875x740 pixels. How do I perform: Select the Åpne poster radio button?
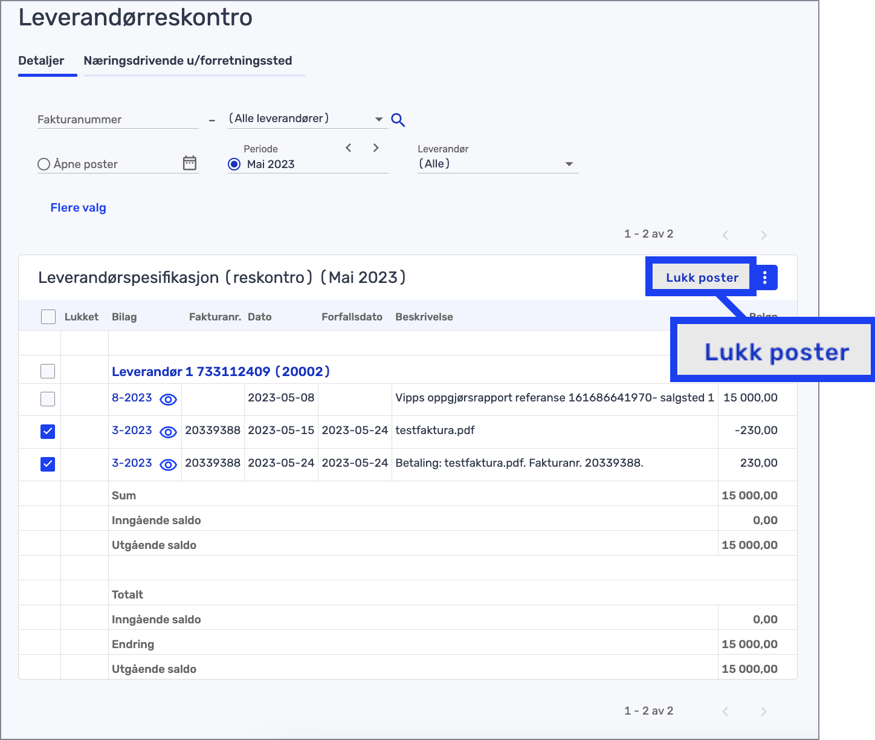[43, 163]
